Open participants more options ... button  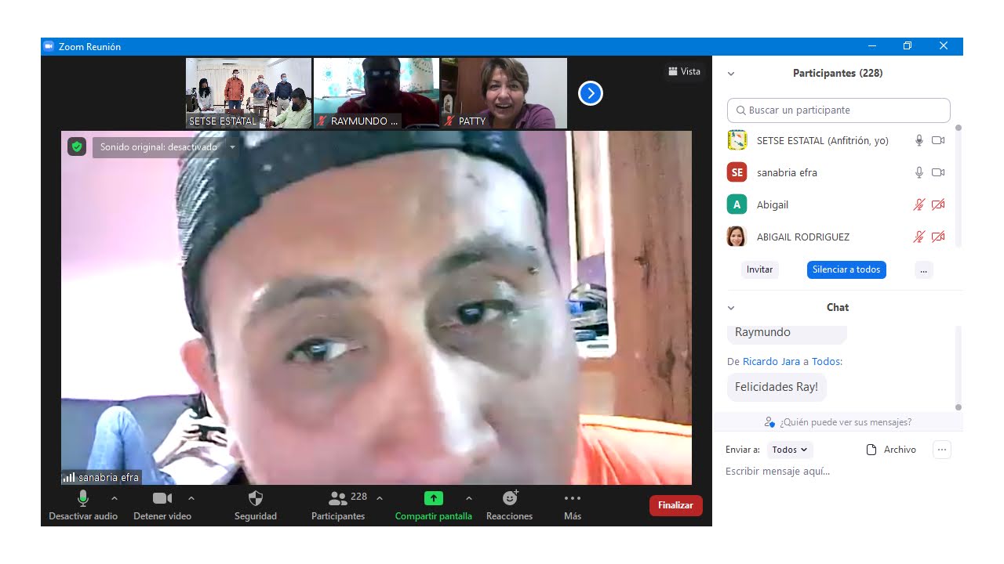click(x=923, y=269)
